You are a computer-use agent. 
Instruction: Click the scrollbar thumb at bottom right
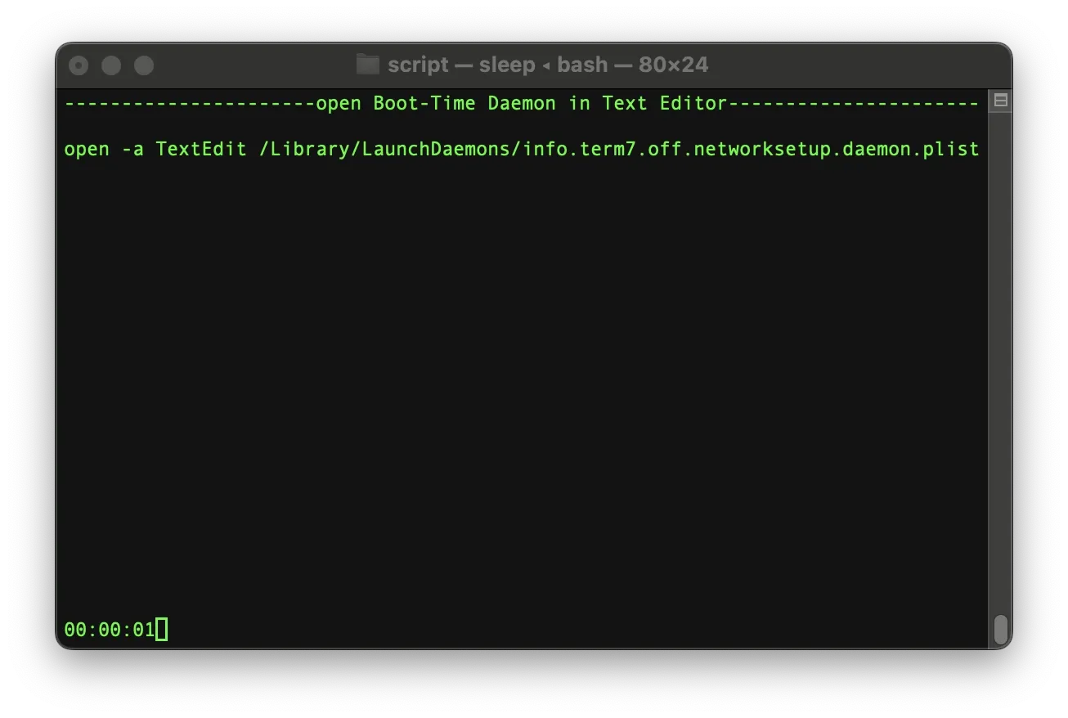999,629
